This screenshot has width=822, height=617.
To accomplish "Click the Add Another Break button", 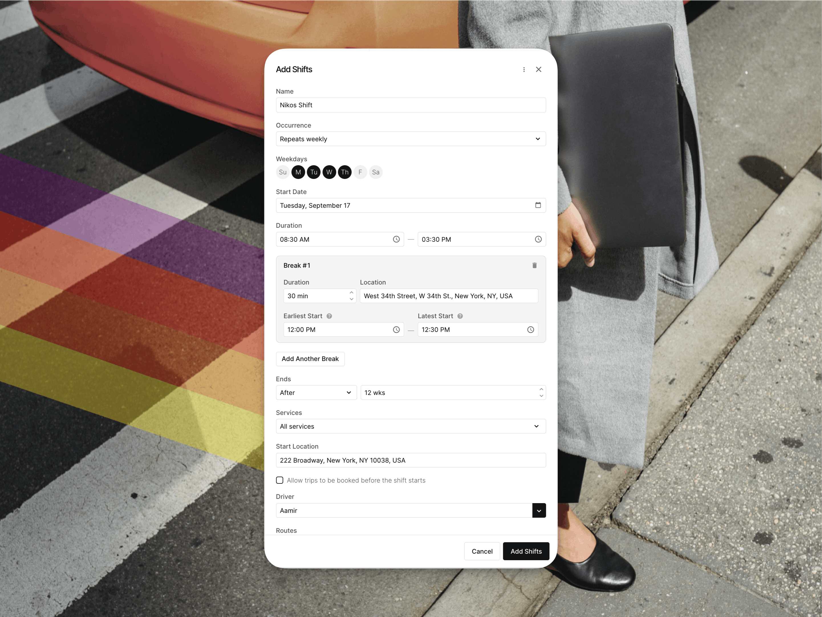I will click(x=310, y=358).
